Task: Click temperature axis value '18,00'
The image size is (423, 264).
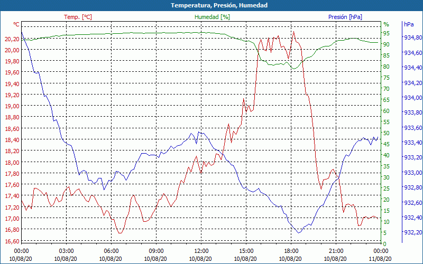Action: pos(12,163)
